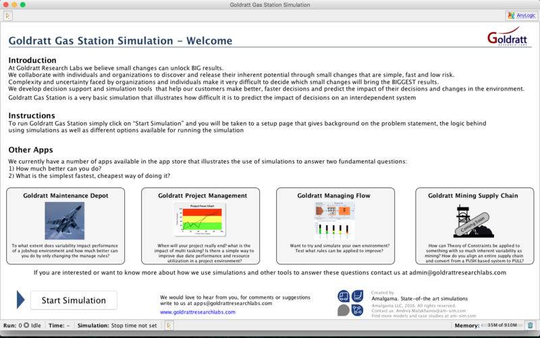Click the Managing Flow description text
540x338 pixels.
(x=340, y=248)
